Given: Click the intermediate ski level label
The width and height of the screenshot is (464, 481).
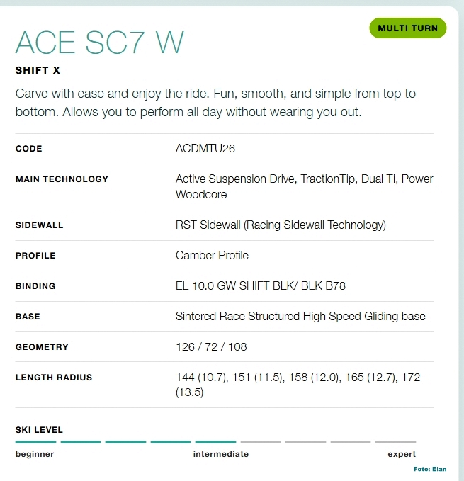Looking at the screenshot, I should (x=220, y=454).
